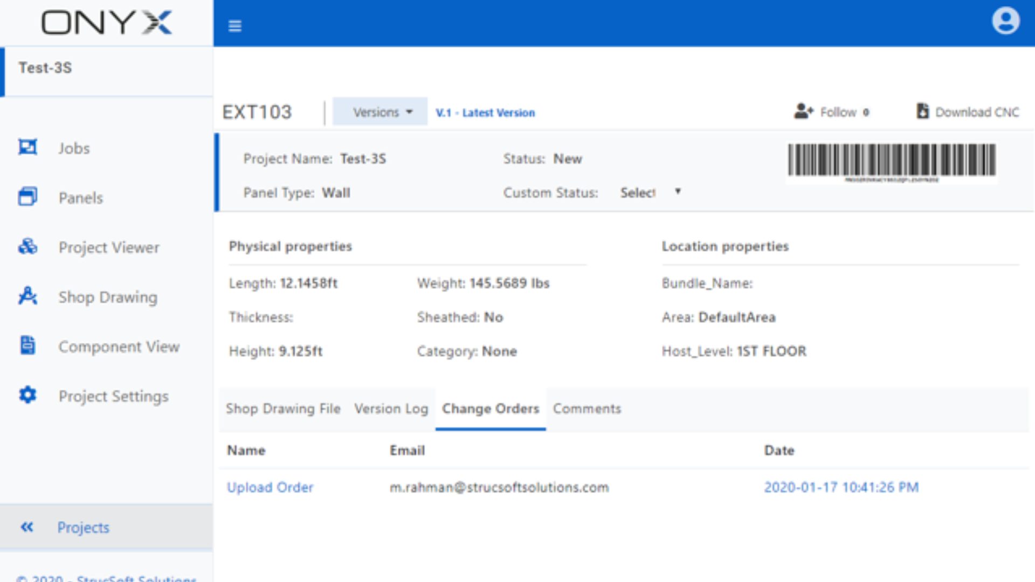The height and width of the screenshot is (582, 1035).
Task: Select the Version Log tab
Action: 391,408
